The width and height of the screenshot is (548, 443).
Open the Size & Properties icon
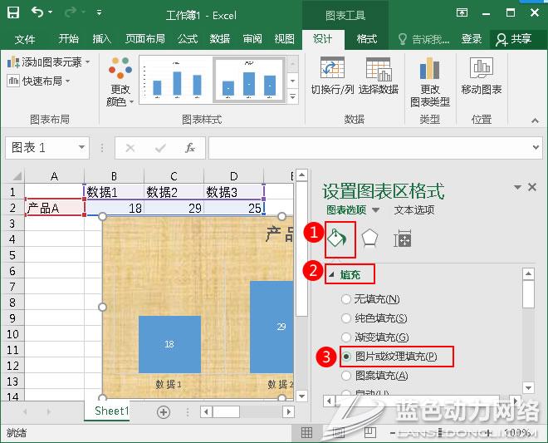(403, 239)
